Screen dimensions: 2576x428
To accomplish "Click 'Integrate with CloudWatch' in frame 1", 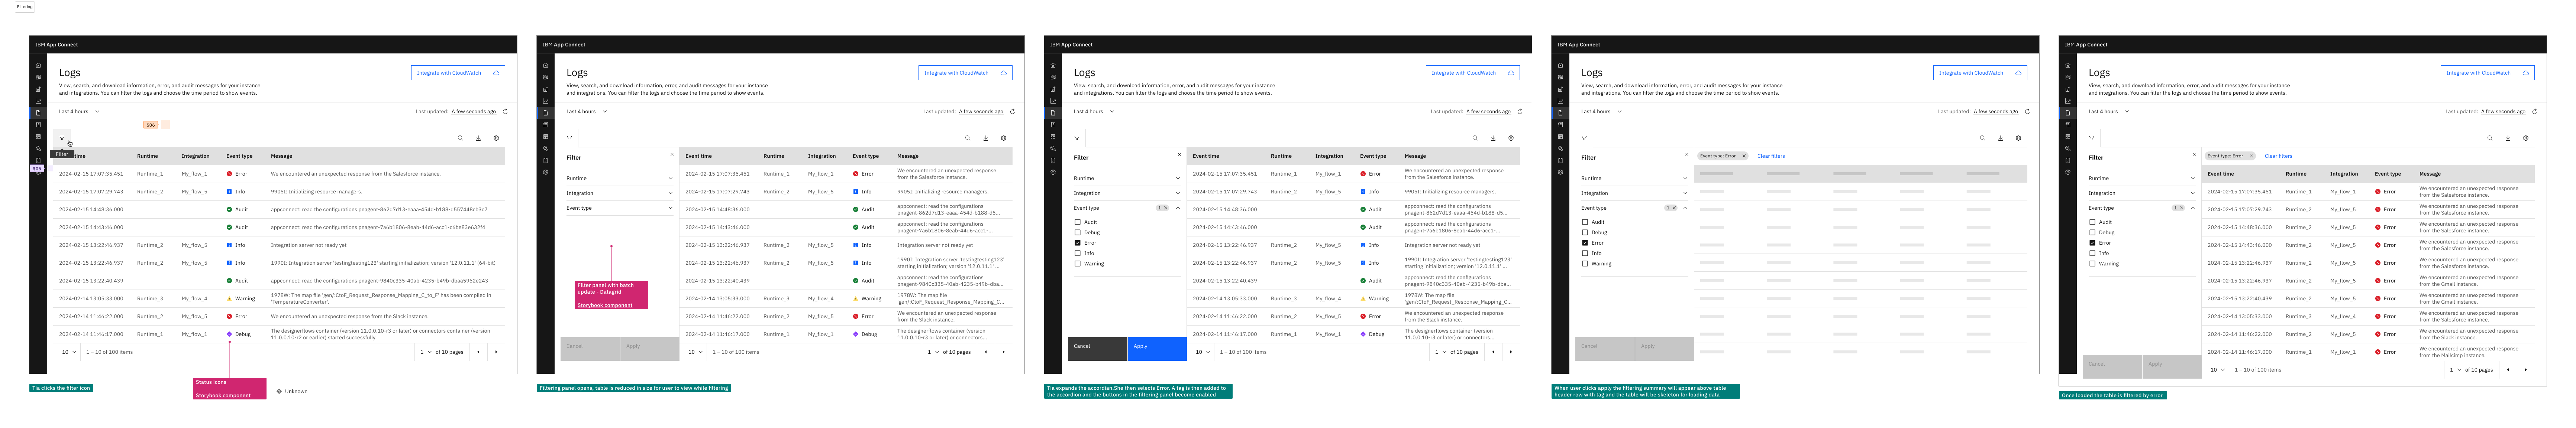I will (x=458, y=73).
